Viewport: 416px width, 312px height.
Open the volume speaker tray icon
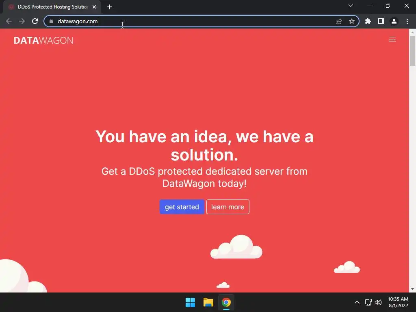(378, 302)
